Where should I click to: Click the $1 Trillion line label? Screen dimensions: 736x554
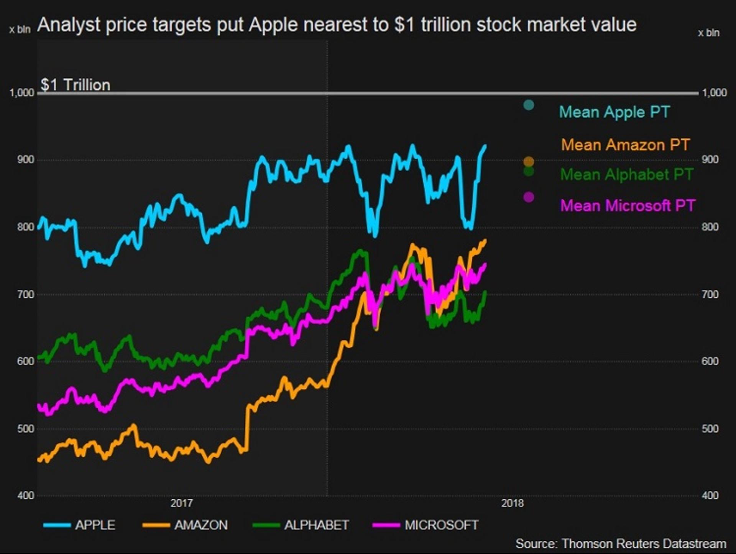[x=76, y=85]
